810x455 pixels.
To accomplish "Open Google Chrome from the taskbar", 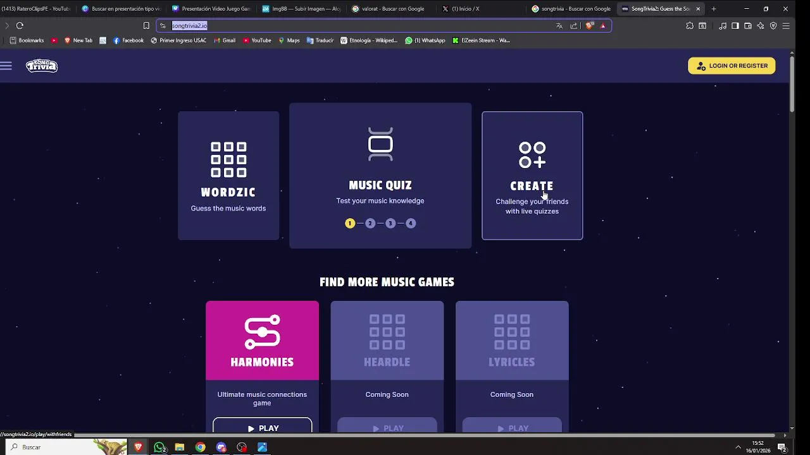I will point(200,447).
